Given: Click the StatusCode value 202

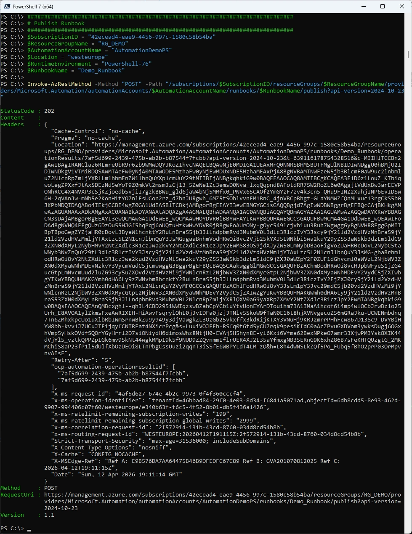Looking at the screenshot, I should pyautogui.click(x=49, y=111).
